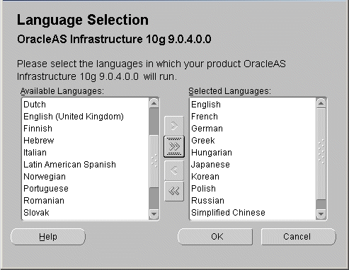Click Selected Languages scroll down arrow

tap(321, 214)
